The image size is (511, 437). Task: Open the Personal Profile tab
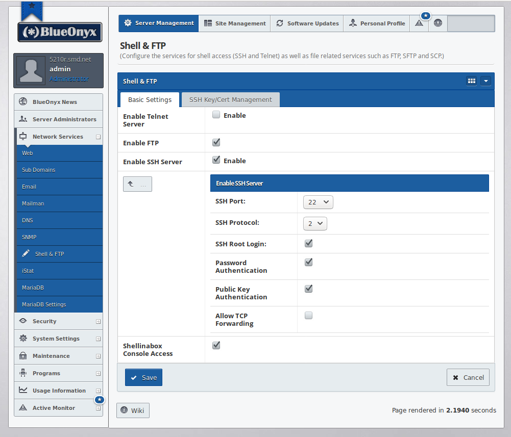pos(376,23)
